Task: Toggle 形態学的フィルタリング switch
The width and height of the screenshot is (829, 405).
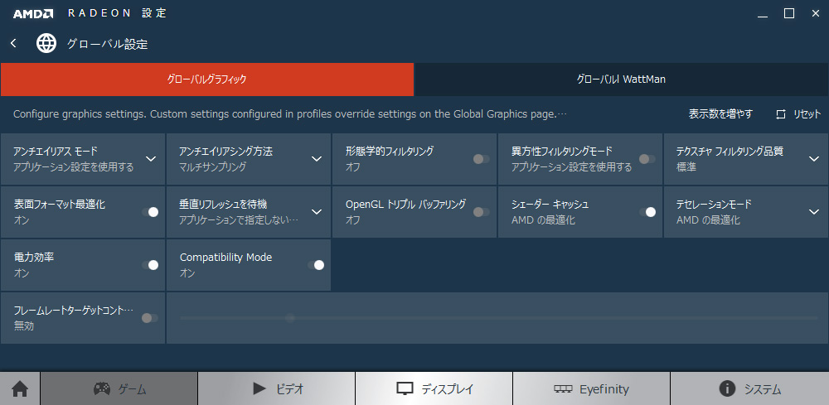Action: pos(481,159)
